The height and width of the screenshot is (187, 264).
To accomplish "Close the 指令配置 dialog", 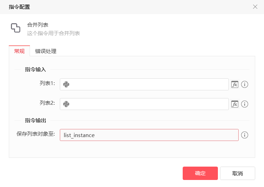I will coord(255,7).
